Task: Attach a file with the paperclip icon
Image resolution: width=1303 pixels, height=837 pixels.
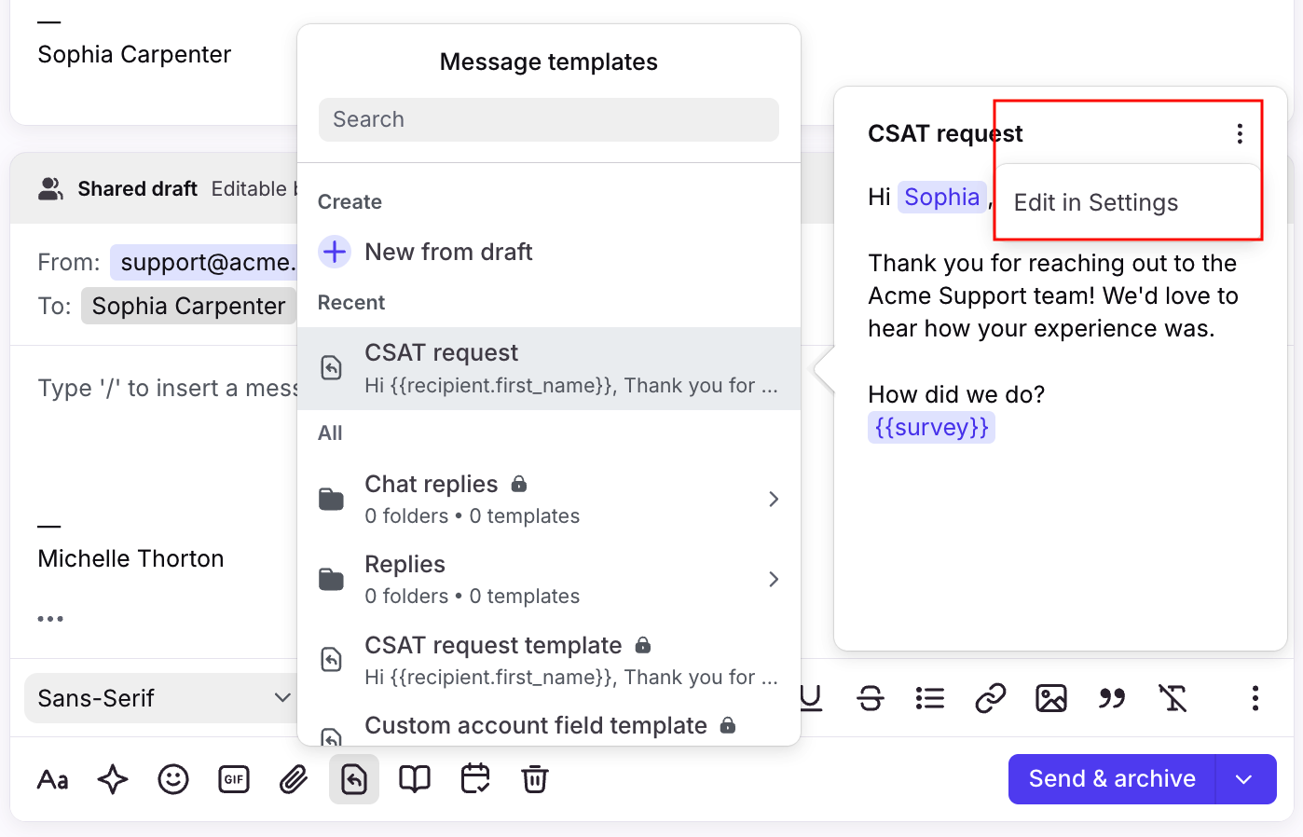Action: pos(294,779)
